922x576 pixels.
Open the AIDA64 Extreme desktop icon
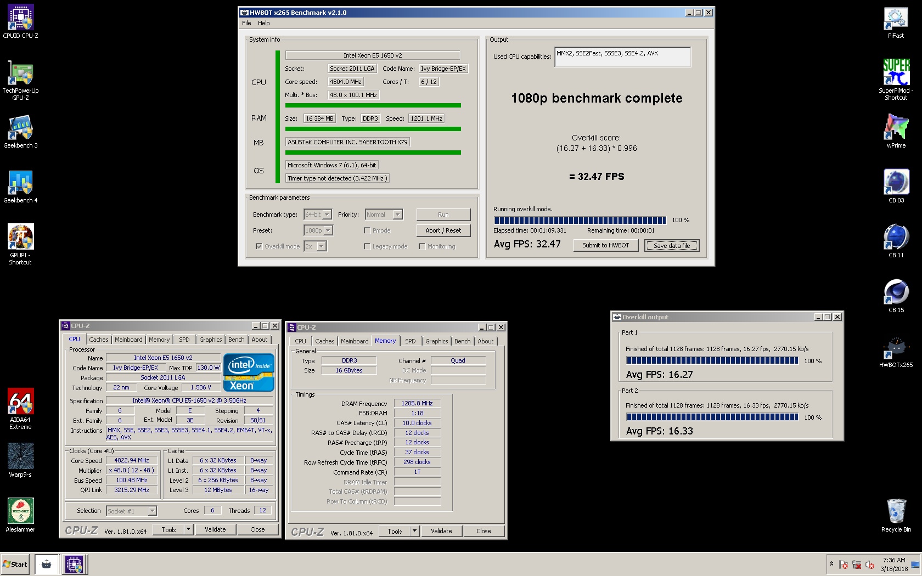coord(21,409)
